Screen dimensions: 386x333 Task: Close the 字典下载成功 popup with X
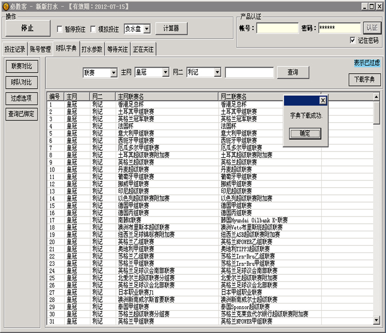(x=323, y=101)
